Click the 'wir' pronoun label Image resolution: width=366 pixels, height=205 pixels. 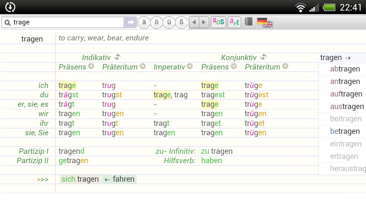tap(44, 114)
